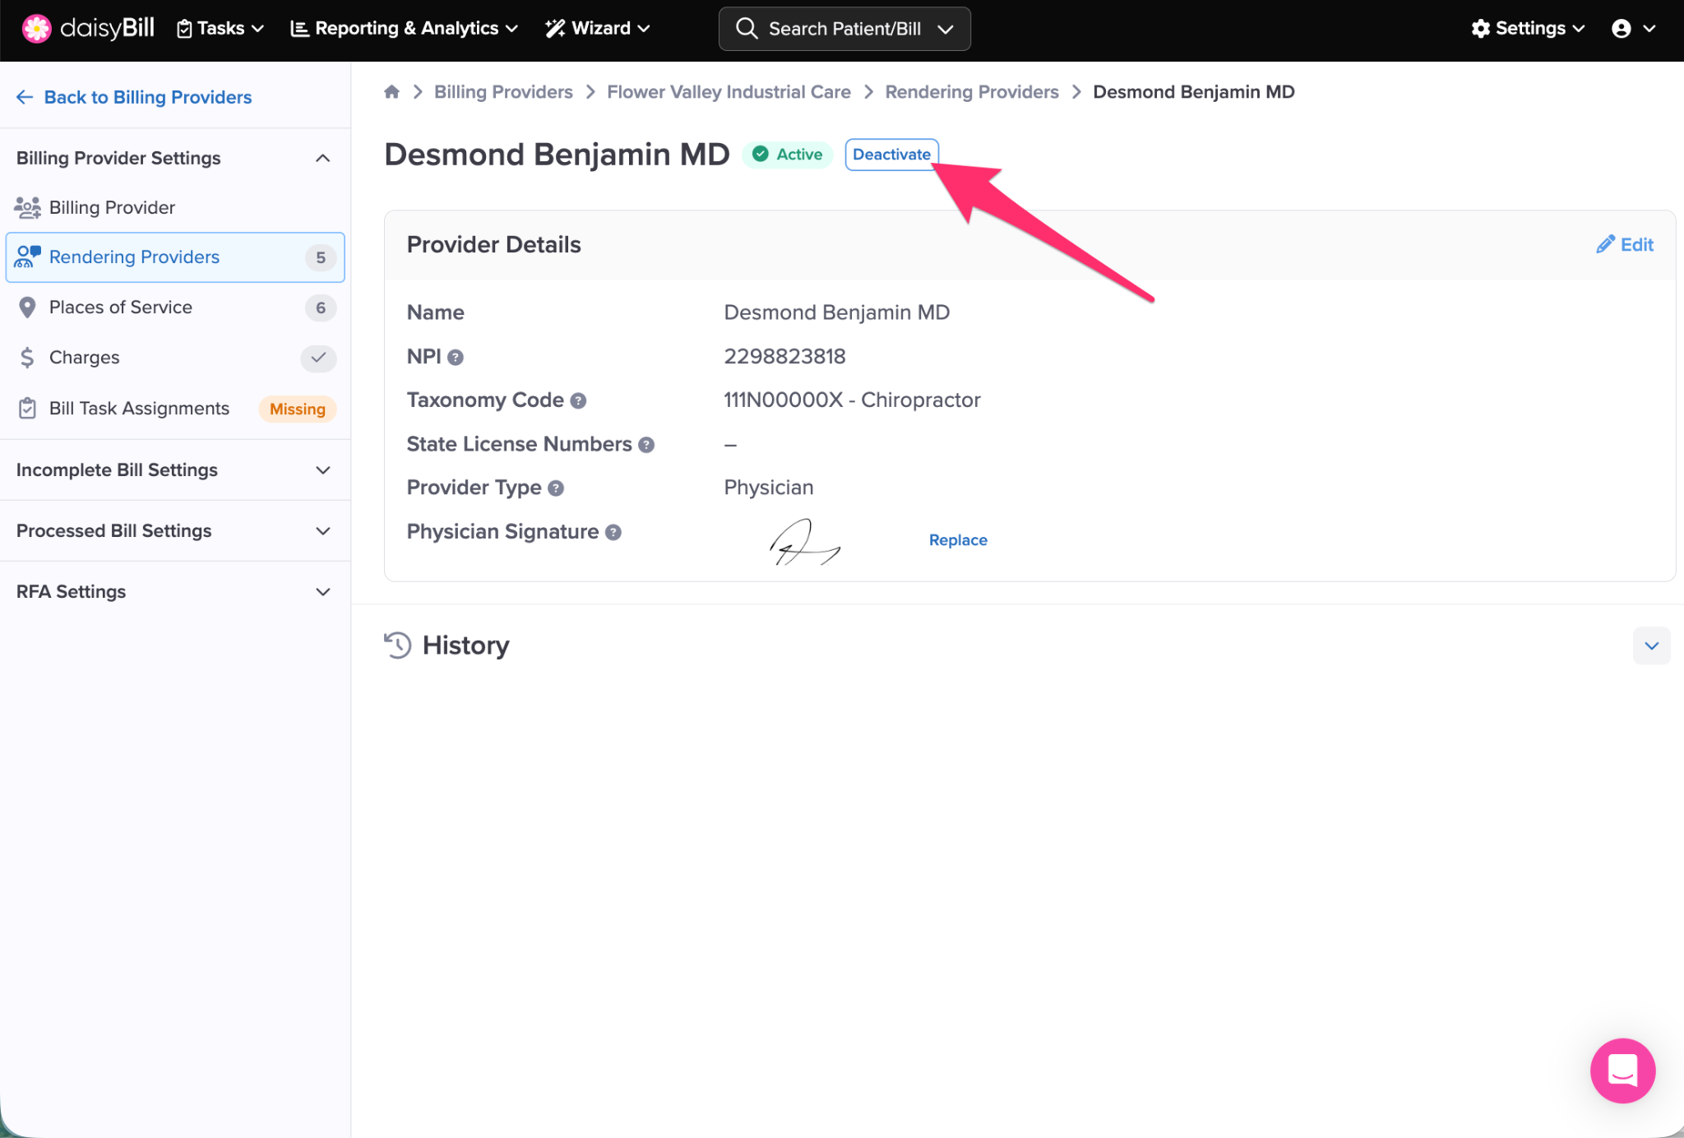Click the Physician Signature help icon
1684x1138 pixels.
tap(613, 533)
